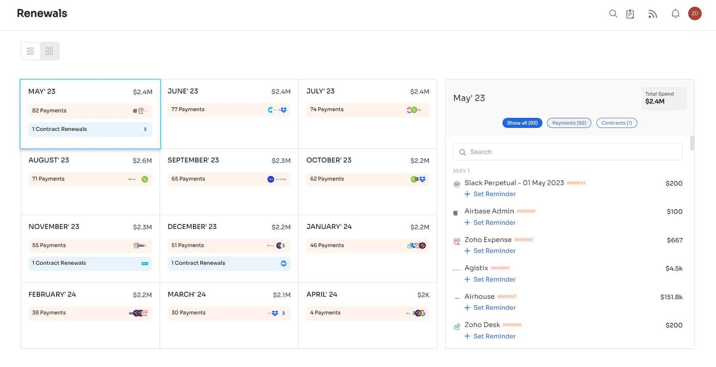Open the notifications bell
716x367 pixels.
675,14
